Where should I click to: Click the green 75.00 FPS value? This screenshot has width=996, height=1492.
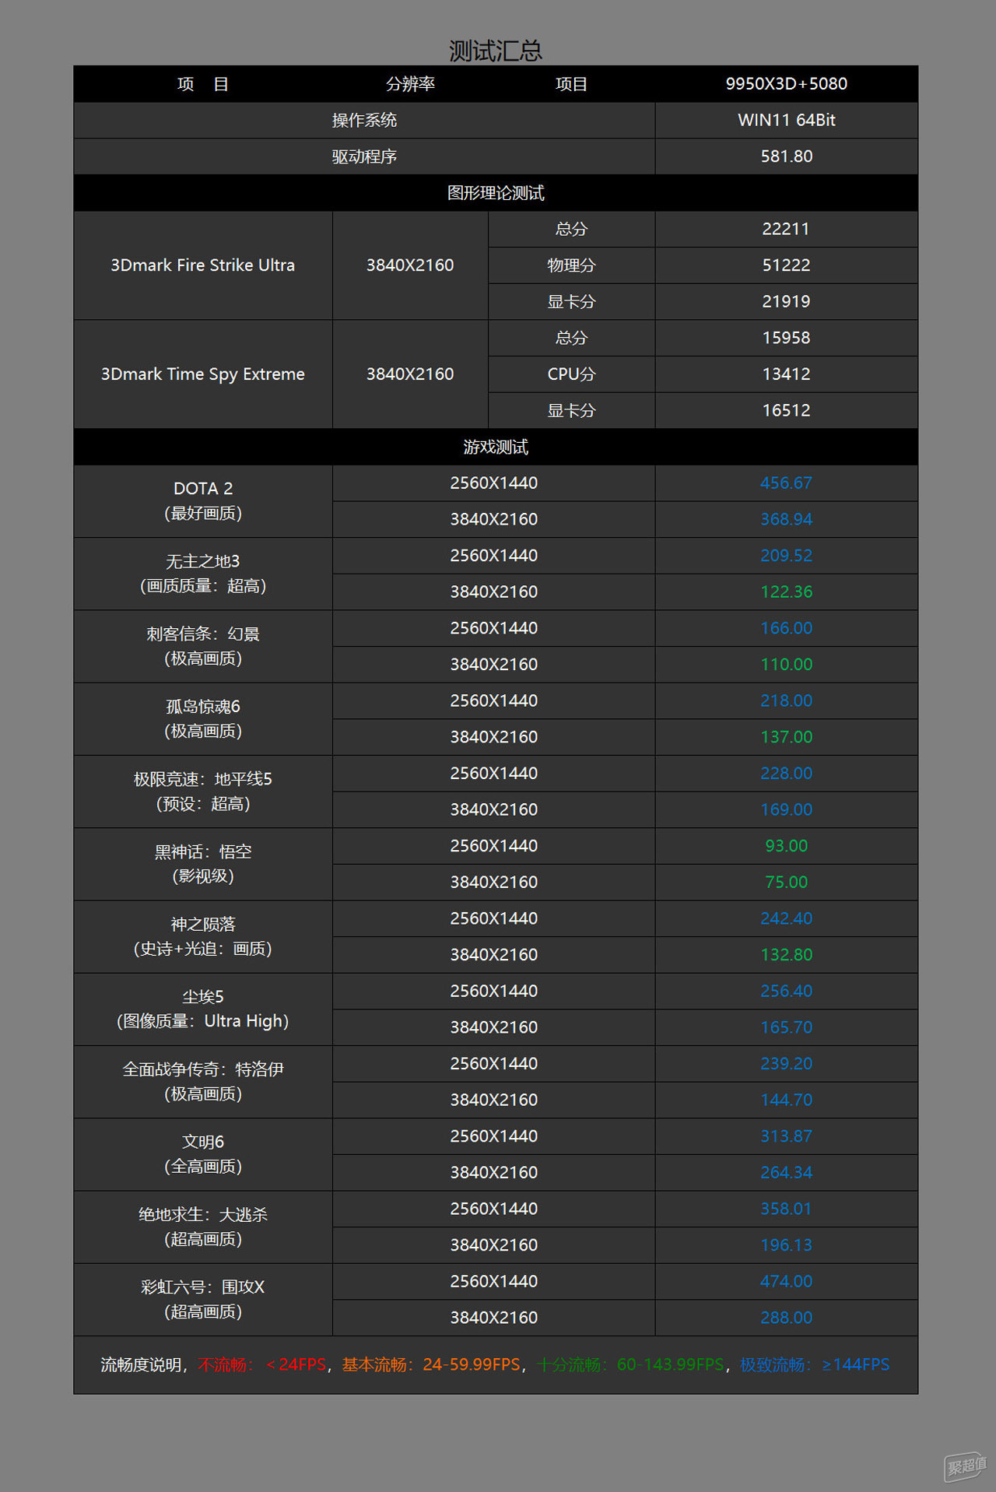click(x=786, y=882)
